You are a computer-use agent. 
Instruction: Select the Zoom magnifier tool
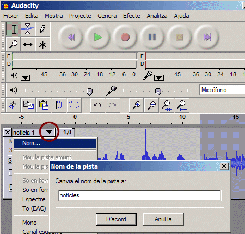(13, 44)
